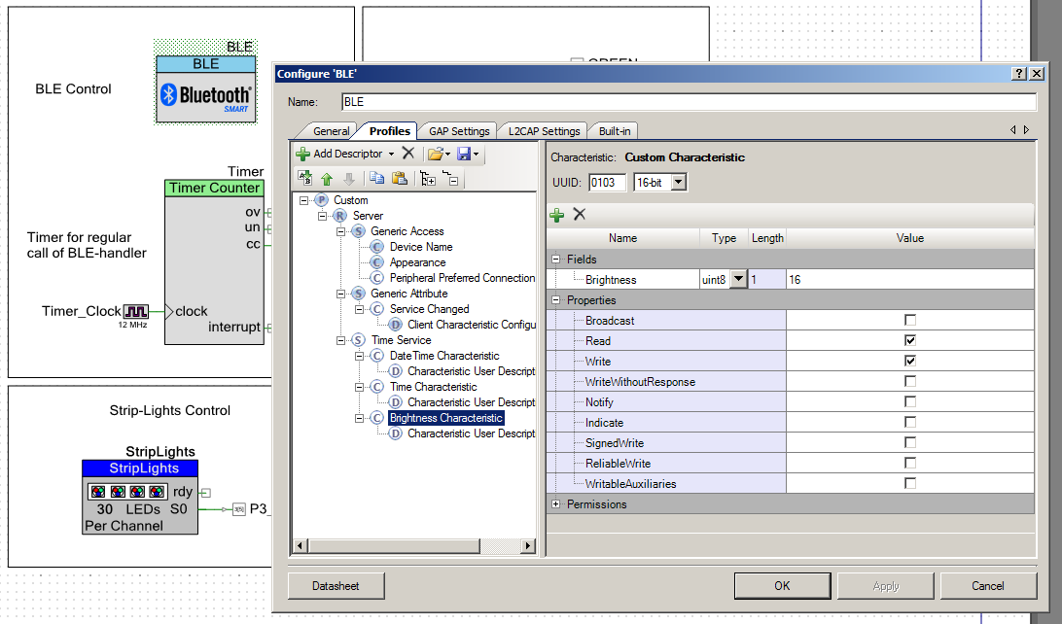Click the StripLights LED component block
This screenshot has height=624, width=1062.
(140, 498)
